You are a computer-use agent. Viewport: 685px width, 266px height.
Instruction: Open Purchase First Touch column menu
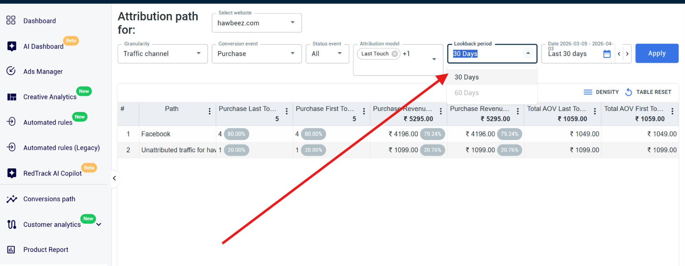[x=364, y=111]
